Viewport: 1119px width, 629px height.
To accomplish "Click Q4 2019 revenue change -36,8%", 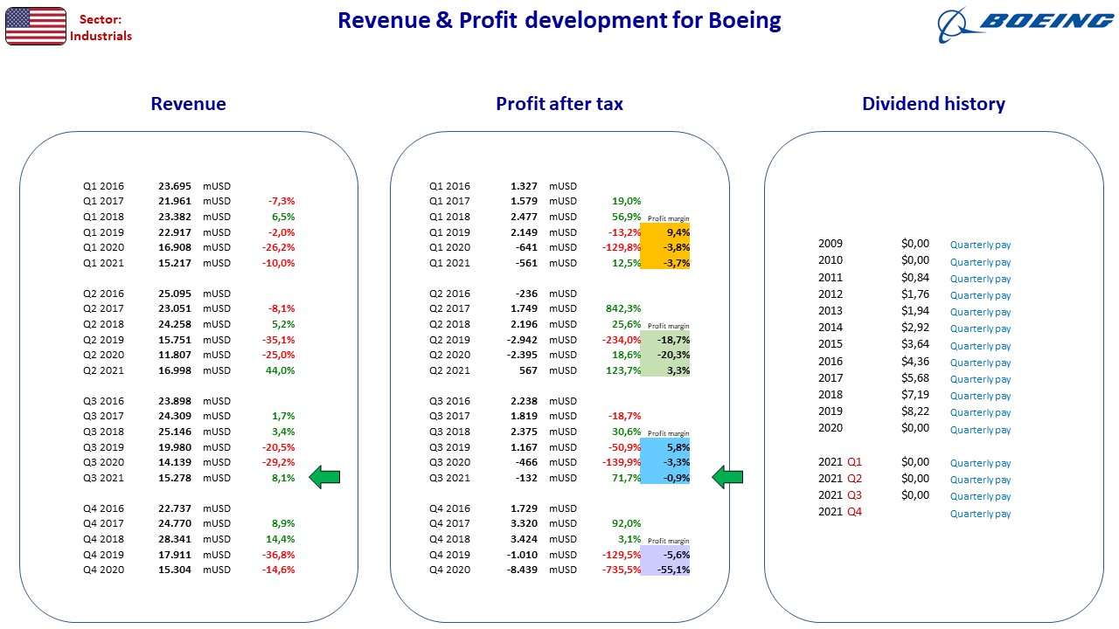I will pos(279,555).
